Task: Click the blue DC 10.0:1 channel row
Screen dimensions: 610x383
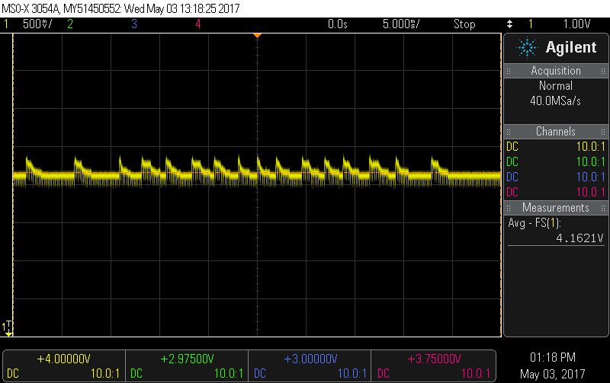Action: tap(556, 177)
